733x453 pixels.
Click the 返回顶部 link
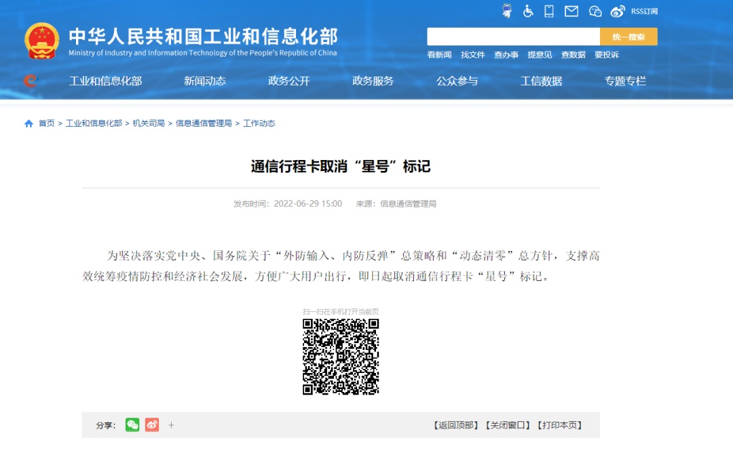[456, 425]
